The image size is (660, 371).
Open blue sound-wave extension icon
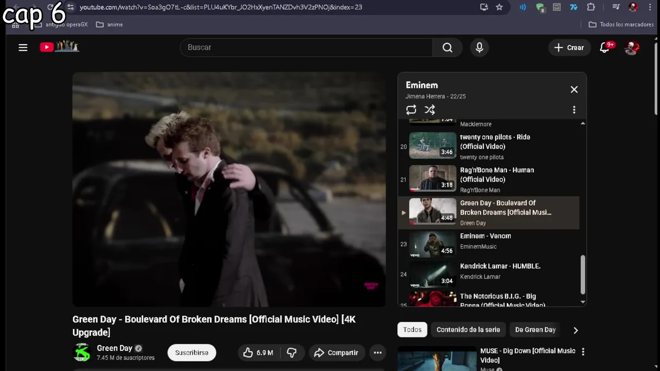[x=522, y=7]
